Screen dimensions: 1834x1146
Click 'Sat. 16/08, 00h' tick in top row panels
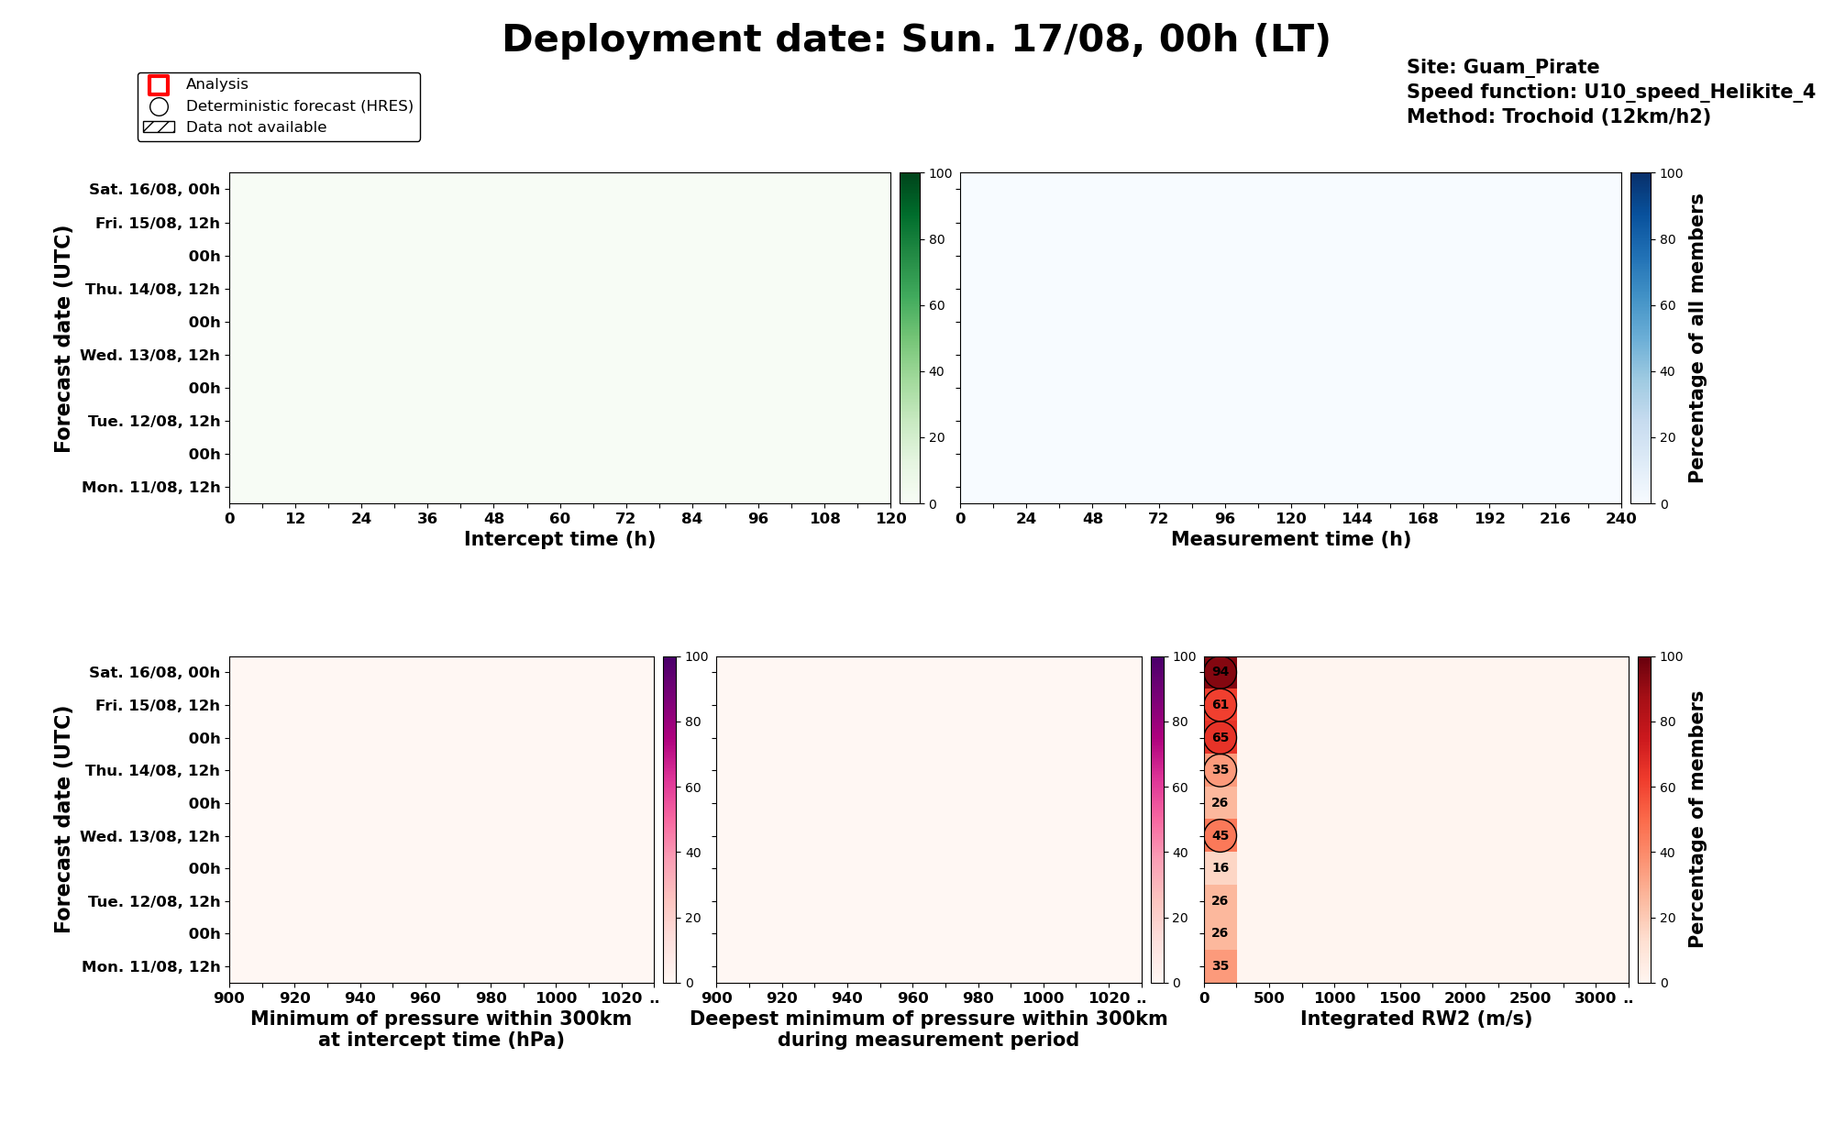coord(154,190)
